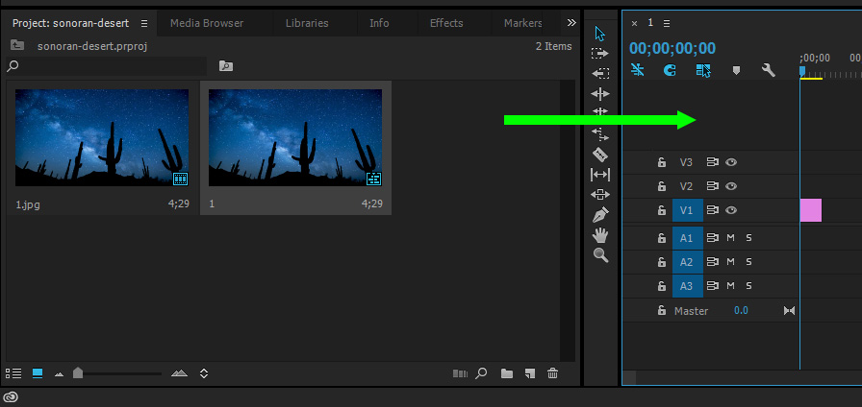Open timeline display settings wrench

(769, 70)
